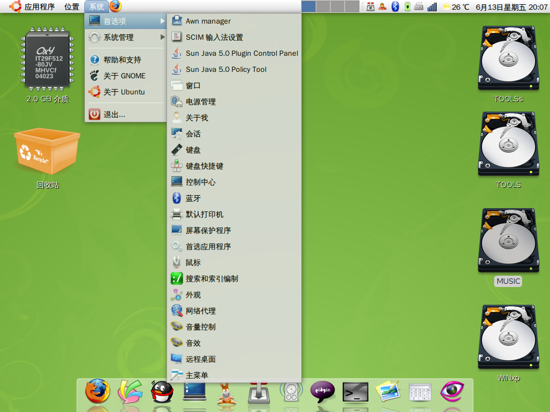Select the 回收站 recycle bin icon
550x412 pixels.
point(47,158)
